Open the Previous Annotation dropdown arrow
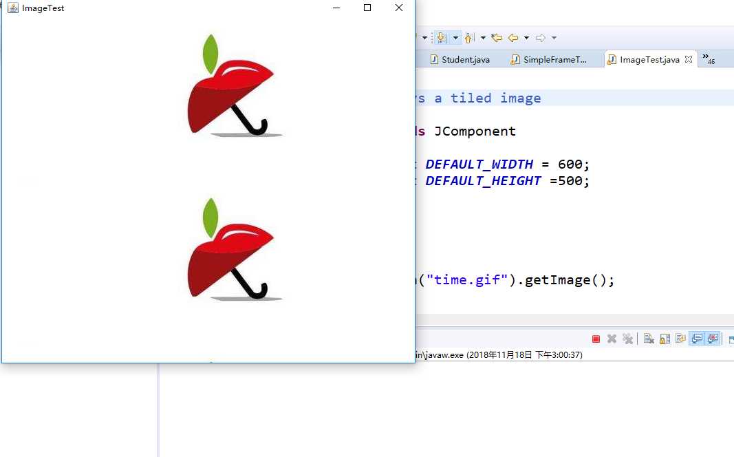This screenshot has width=734, height=457. click(483, 37)
